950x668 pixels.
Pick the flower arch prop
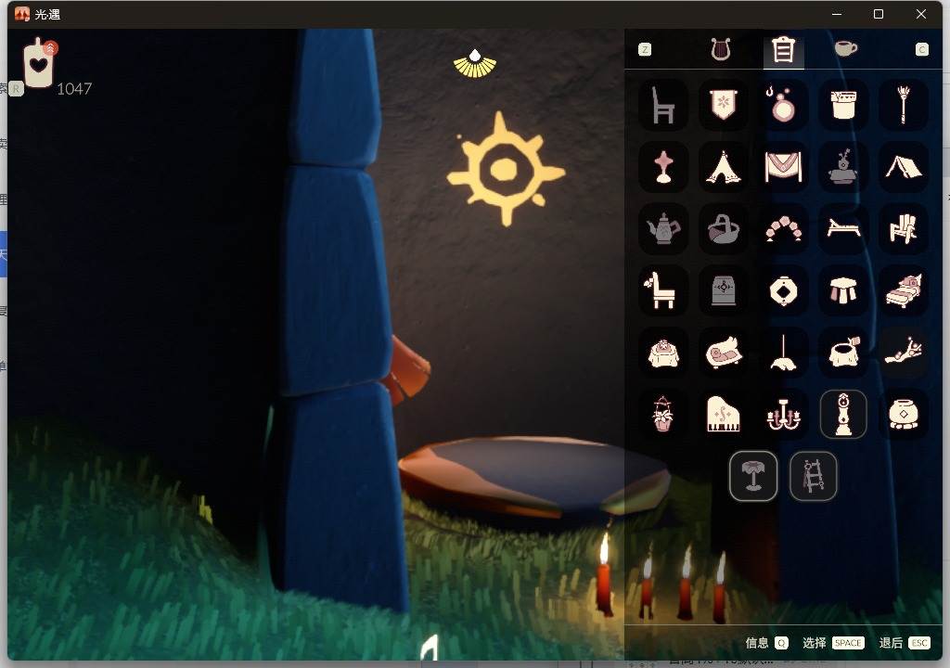pyautogui.click(x=783, y=228)
